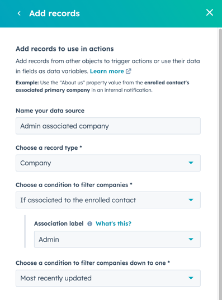This screenshot has height=300, width=222.
Task: Click the Add records header title
Action: [x=54, y=13]
